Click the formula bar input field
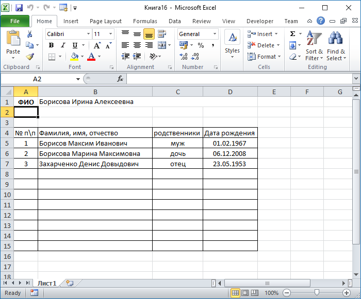Viewport: 361px width, 299px height. click(x=239, y=79)
